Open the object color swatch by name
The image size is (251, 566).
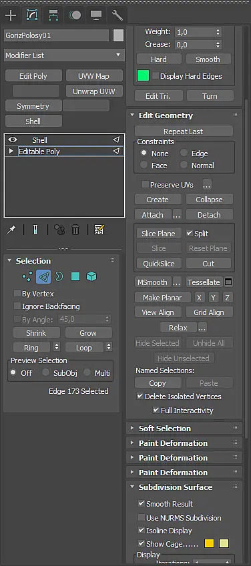pyautogui.click(x=118, y=35)
